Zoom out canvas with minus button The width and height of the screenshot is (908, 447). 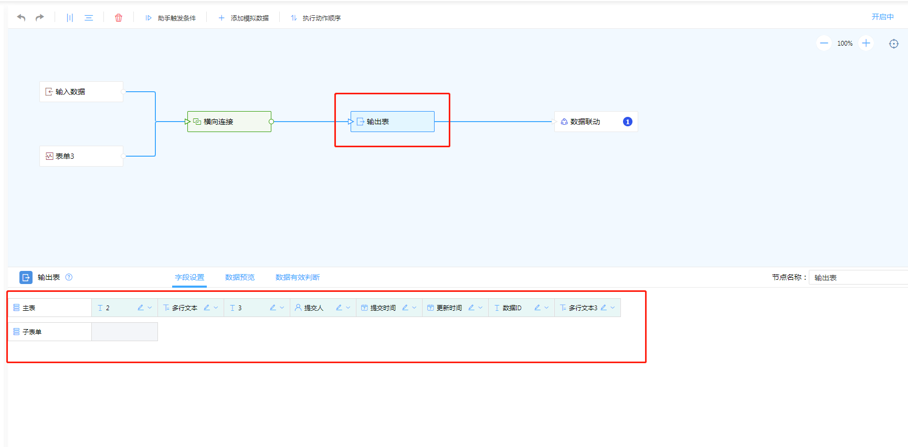824,43
